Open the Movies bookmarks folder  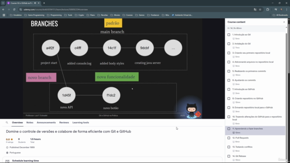pos(115,15)
